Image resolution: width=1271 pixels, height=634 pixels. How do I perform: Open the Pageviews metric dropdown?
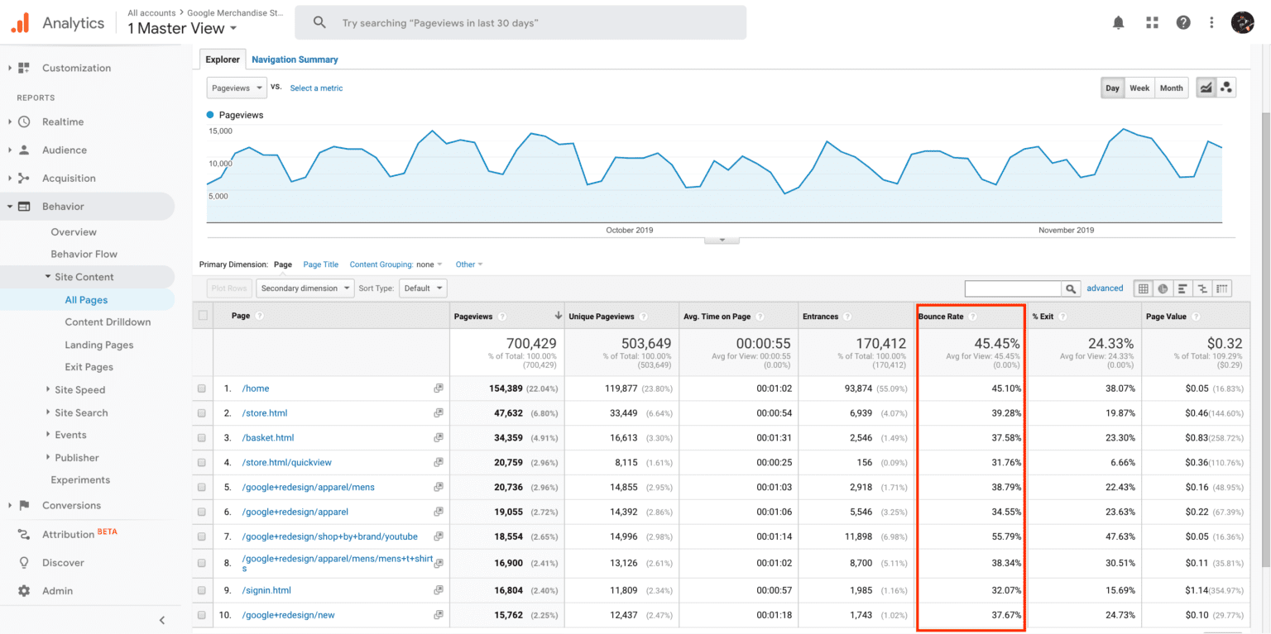(x=237, y=88)
